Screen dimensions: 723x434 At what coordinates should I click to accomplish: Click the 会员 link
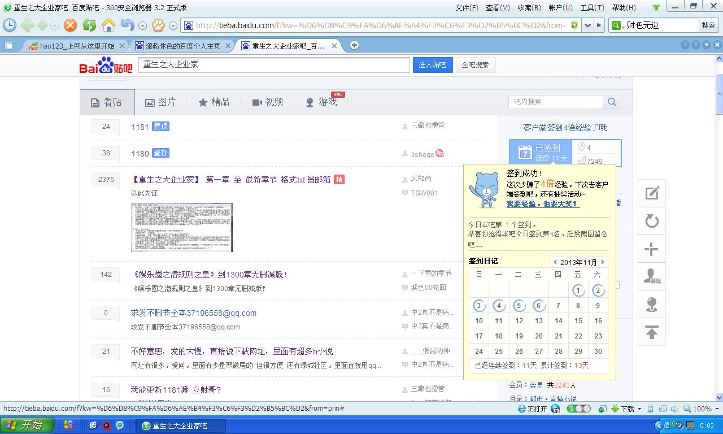536,385
